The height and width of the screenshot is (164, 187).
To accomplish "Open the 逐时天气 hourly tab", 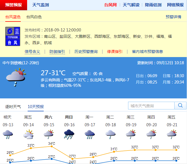I will (x=13, y=107).
